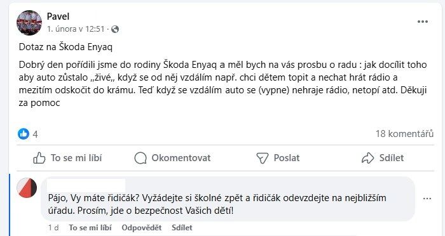Open the post options three-dot menu

pos(423,22)
